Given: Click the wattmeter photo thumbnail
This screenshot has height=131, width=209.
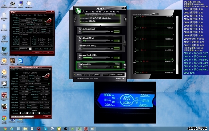Looking at the screenshot, I should point(125,103).
